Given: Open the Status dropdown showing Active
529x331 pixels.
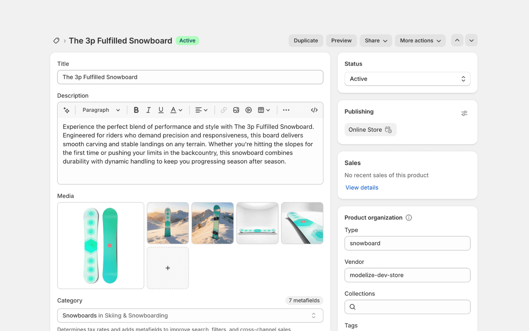Looking at the screenshot, I should pyautogui.click(x=407, y=79).
